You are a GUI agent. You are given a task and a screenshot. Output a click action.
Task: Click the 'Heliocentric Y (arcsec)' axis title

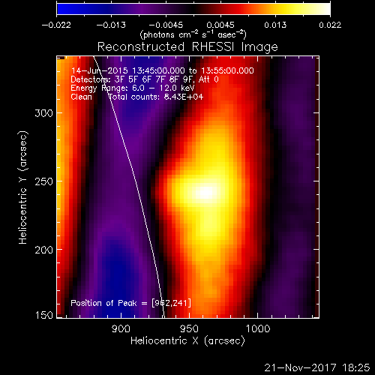click(x=22, y=187)
